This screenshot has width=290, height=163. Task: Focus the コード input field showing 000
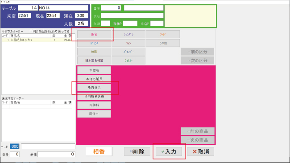click(x=15, y=147)
